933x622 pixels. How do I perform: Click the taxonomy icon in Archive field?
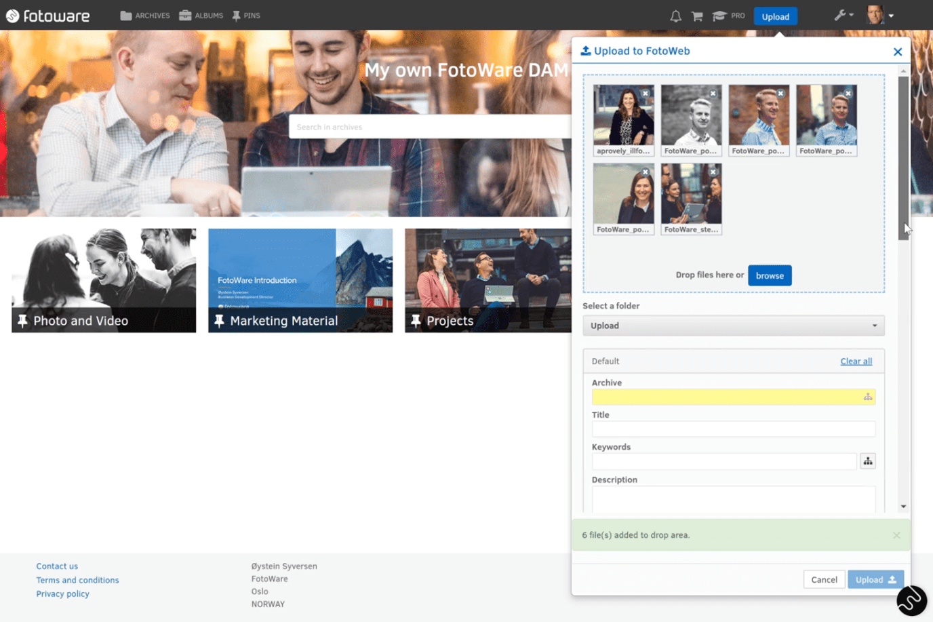coord(867,397)
